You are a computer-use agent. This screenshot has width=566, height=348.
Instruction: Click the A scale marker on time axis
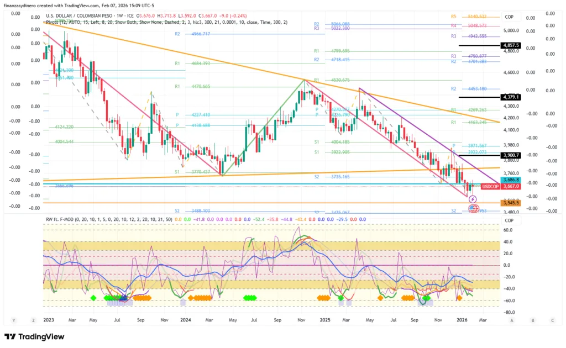(x=512, y=320)
